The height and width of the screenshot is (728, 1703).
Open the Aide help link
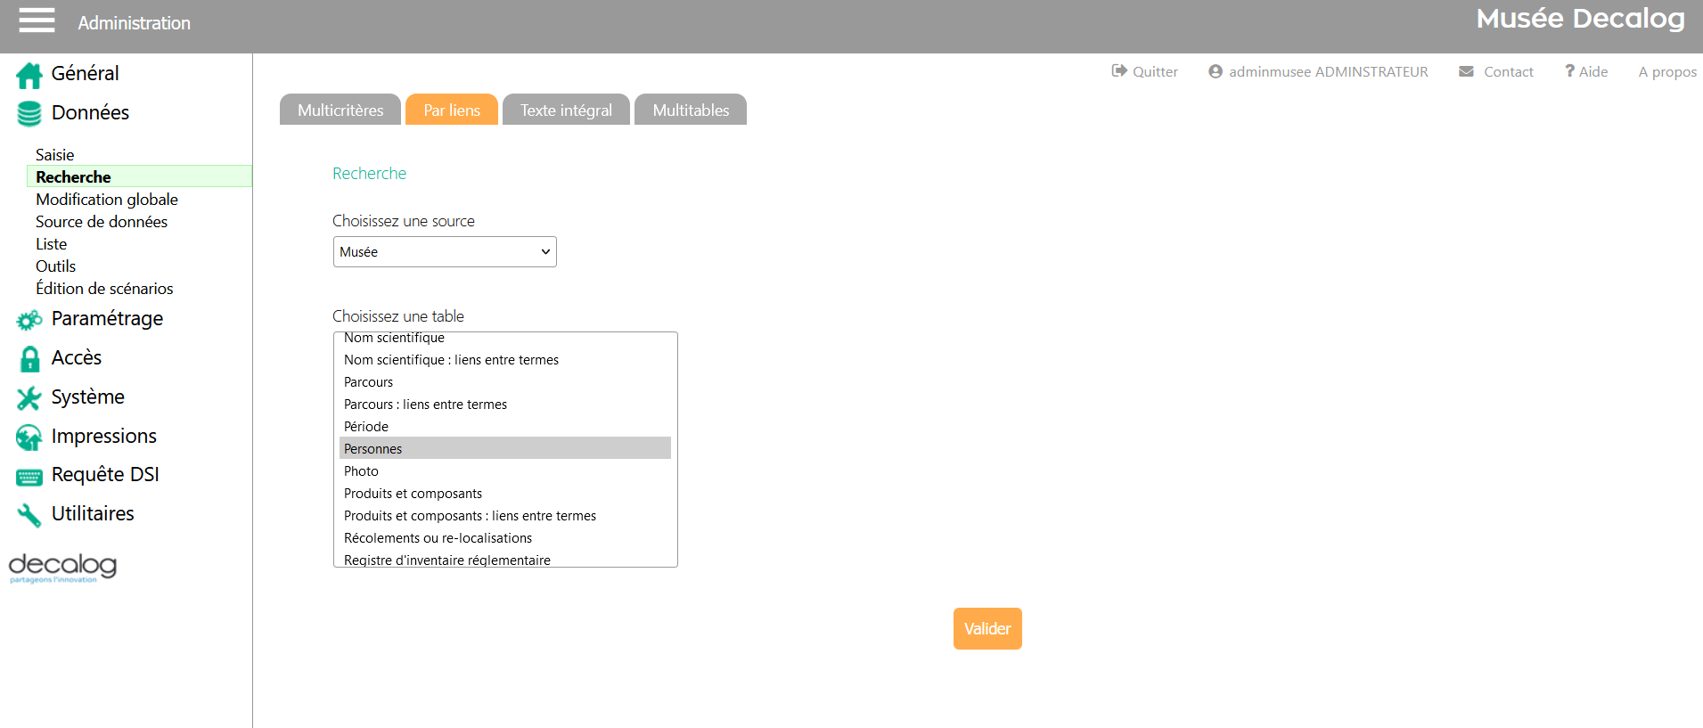coord(1586,72)
